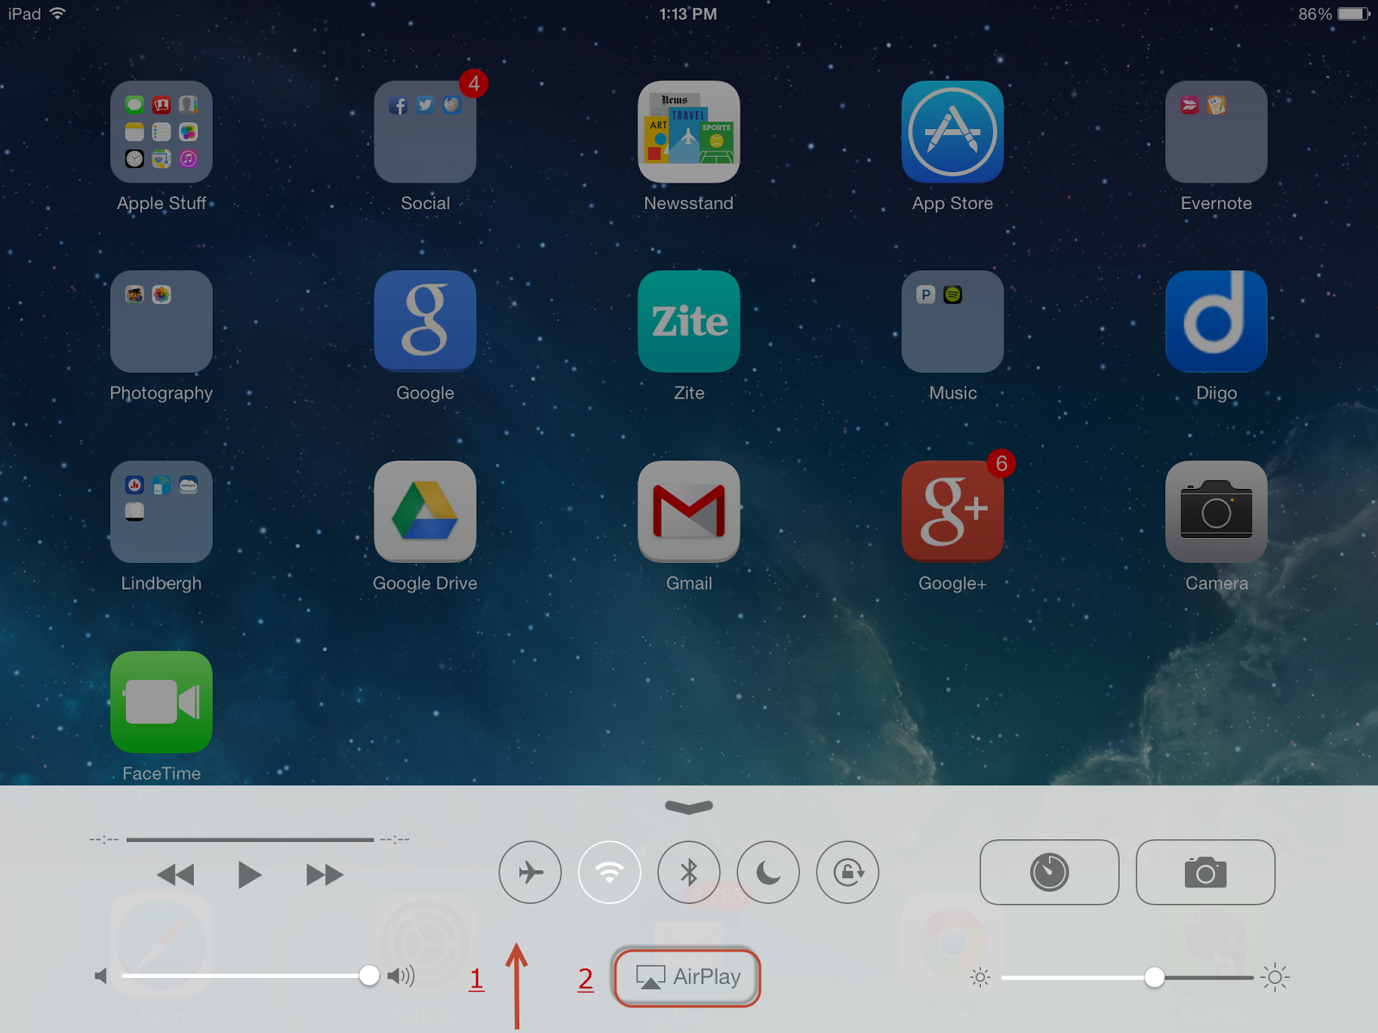Open the App Store
1378x1033 pixels.
coord(953,132)
